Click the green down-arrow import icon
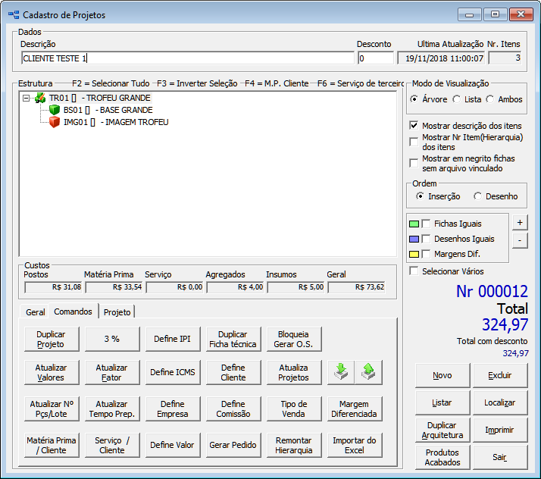 point(342,371)
